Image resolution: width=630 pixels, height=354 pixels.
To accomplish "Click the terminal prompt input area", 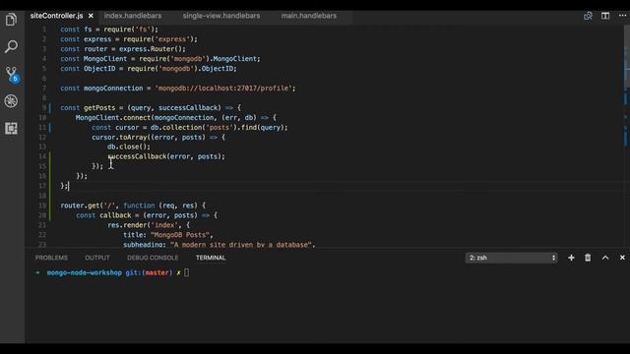I will coord(186,273).
